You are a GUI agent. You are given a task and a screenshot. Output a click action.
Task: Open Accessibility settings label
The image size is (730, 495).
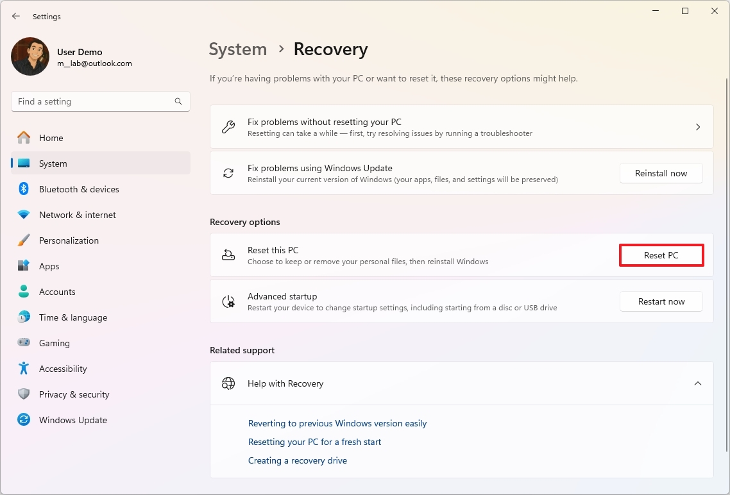pyautogui.click(x=63, y=369)
